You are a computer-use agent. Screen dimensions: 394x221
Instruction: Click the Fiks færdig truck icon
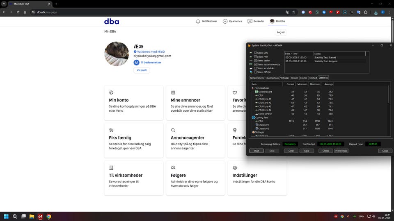tap(111, 130)
